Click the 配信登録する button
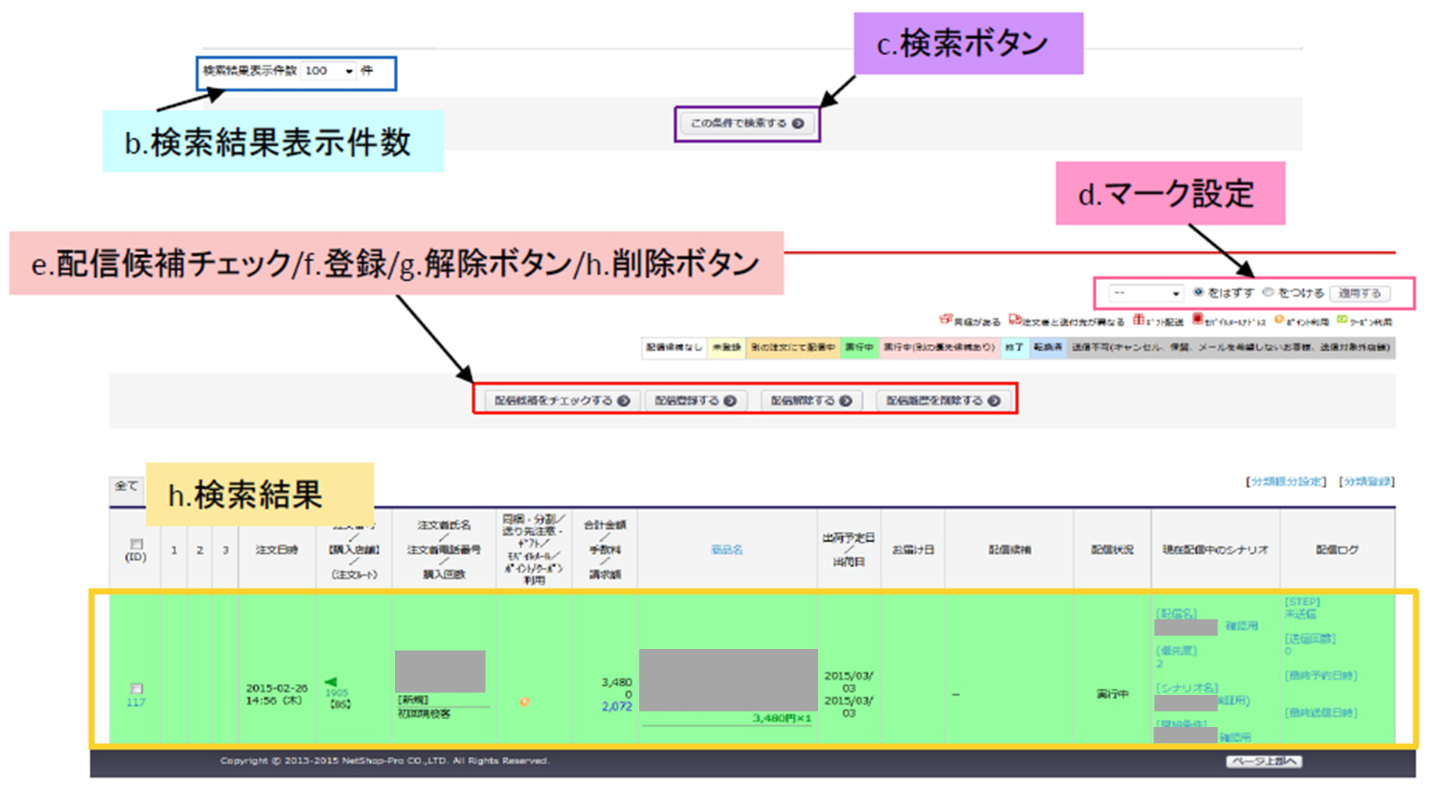 point(695,401)
